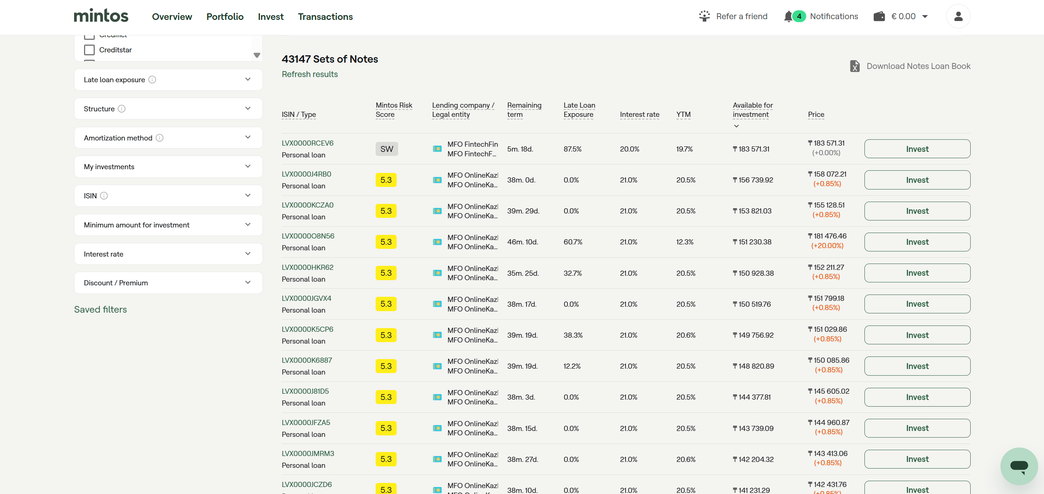Click the sort arrow under Available for investment
1044x494 pixels.
tap(737, 126)
